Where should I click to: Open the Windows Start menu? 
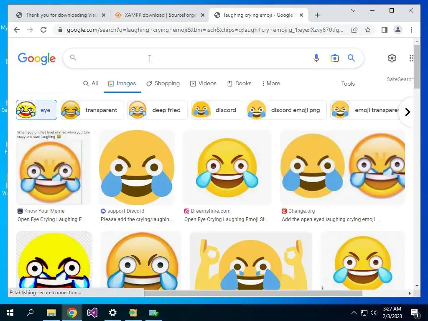point(10,313)
